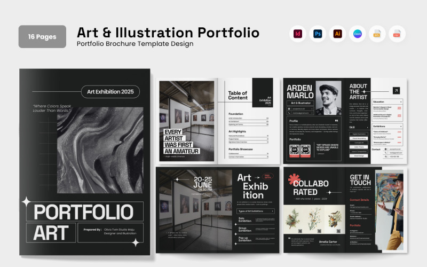Click the diagonal arrow icon on artist page
The height and width of the screenshot is (267, 427).
tap(396, 90)
